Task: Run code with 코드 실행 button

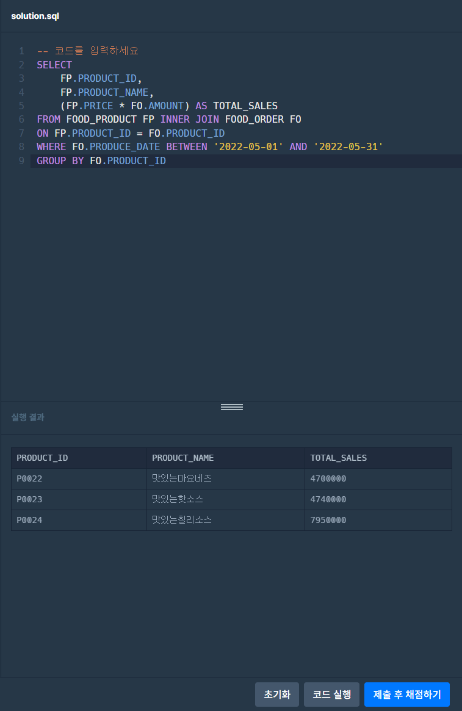Action: 331,695
